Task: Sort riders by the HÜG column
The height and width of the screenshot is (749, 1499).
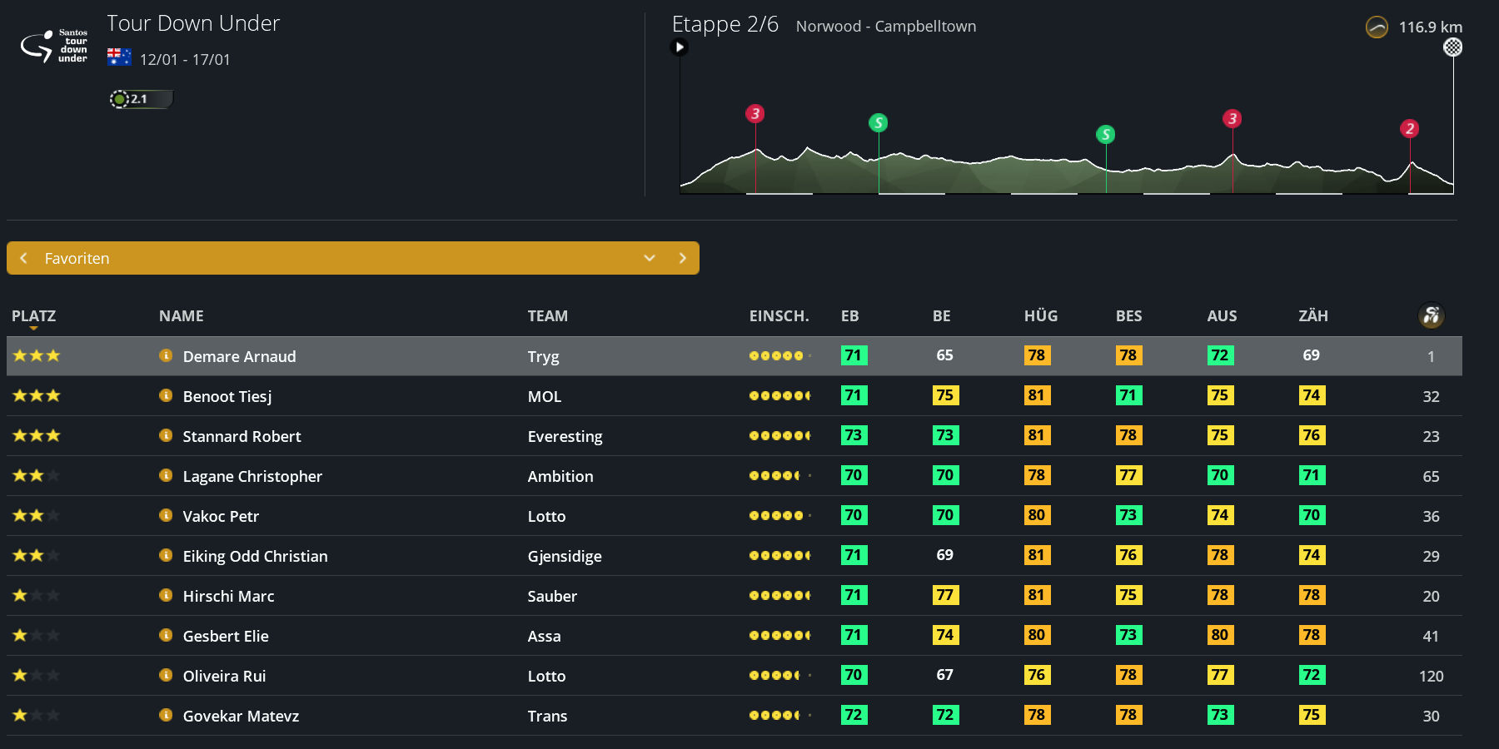Action: [1040, 316]
